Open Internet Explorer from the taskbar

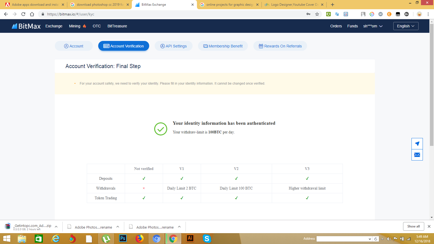click(x=56, y=238)
